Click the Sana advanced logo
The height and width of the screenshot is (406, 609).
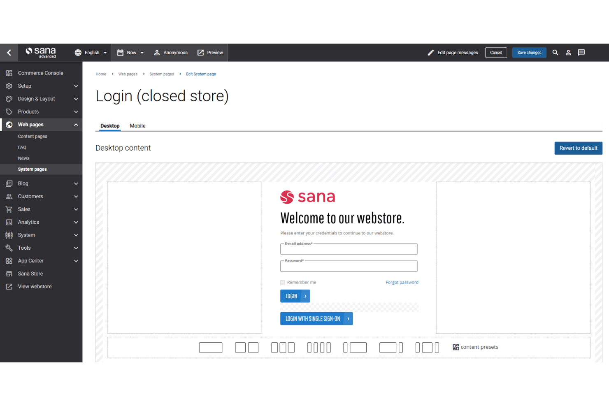[41, 53]
